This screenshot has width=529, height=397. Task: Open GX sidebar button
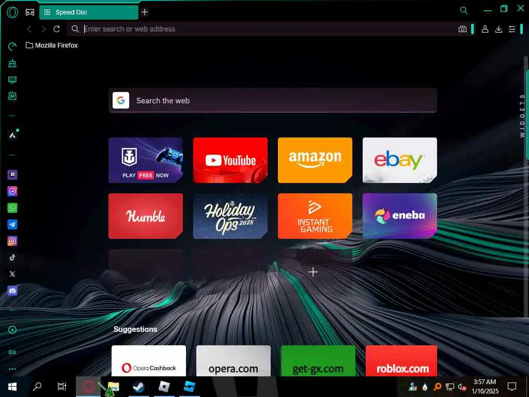tap(12, 352)
